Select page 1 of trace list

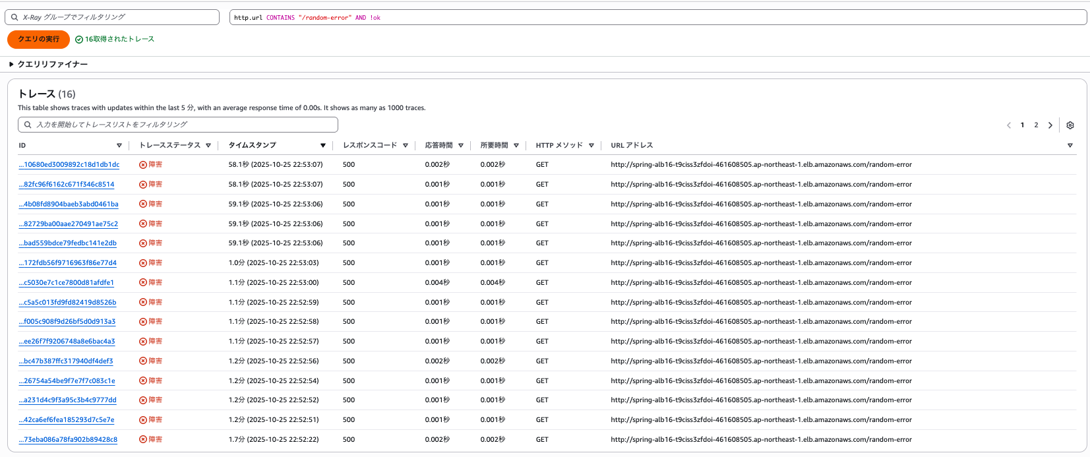point(1023,125)
